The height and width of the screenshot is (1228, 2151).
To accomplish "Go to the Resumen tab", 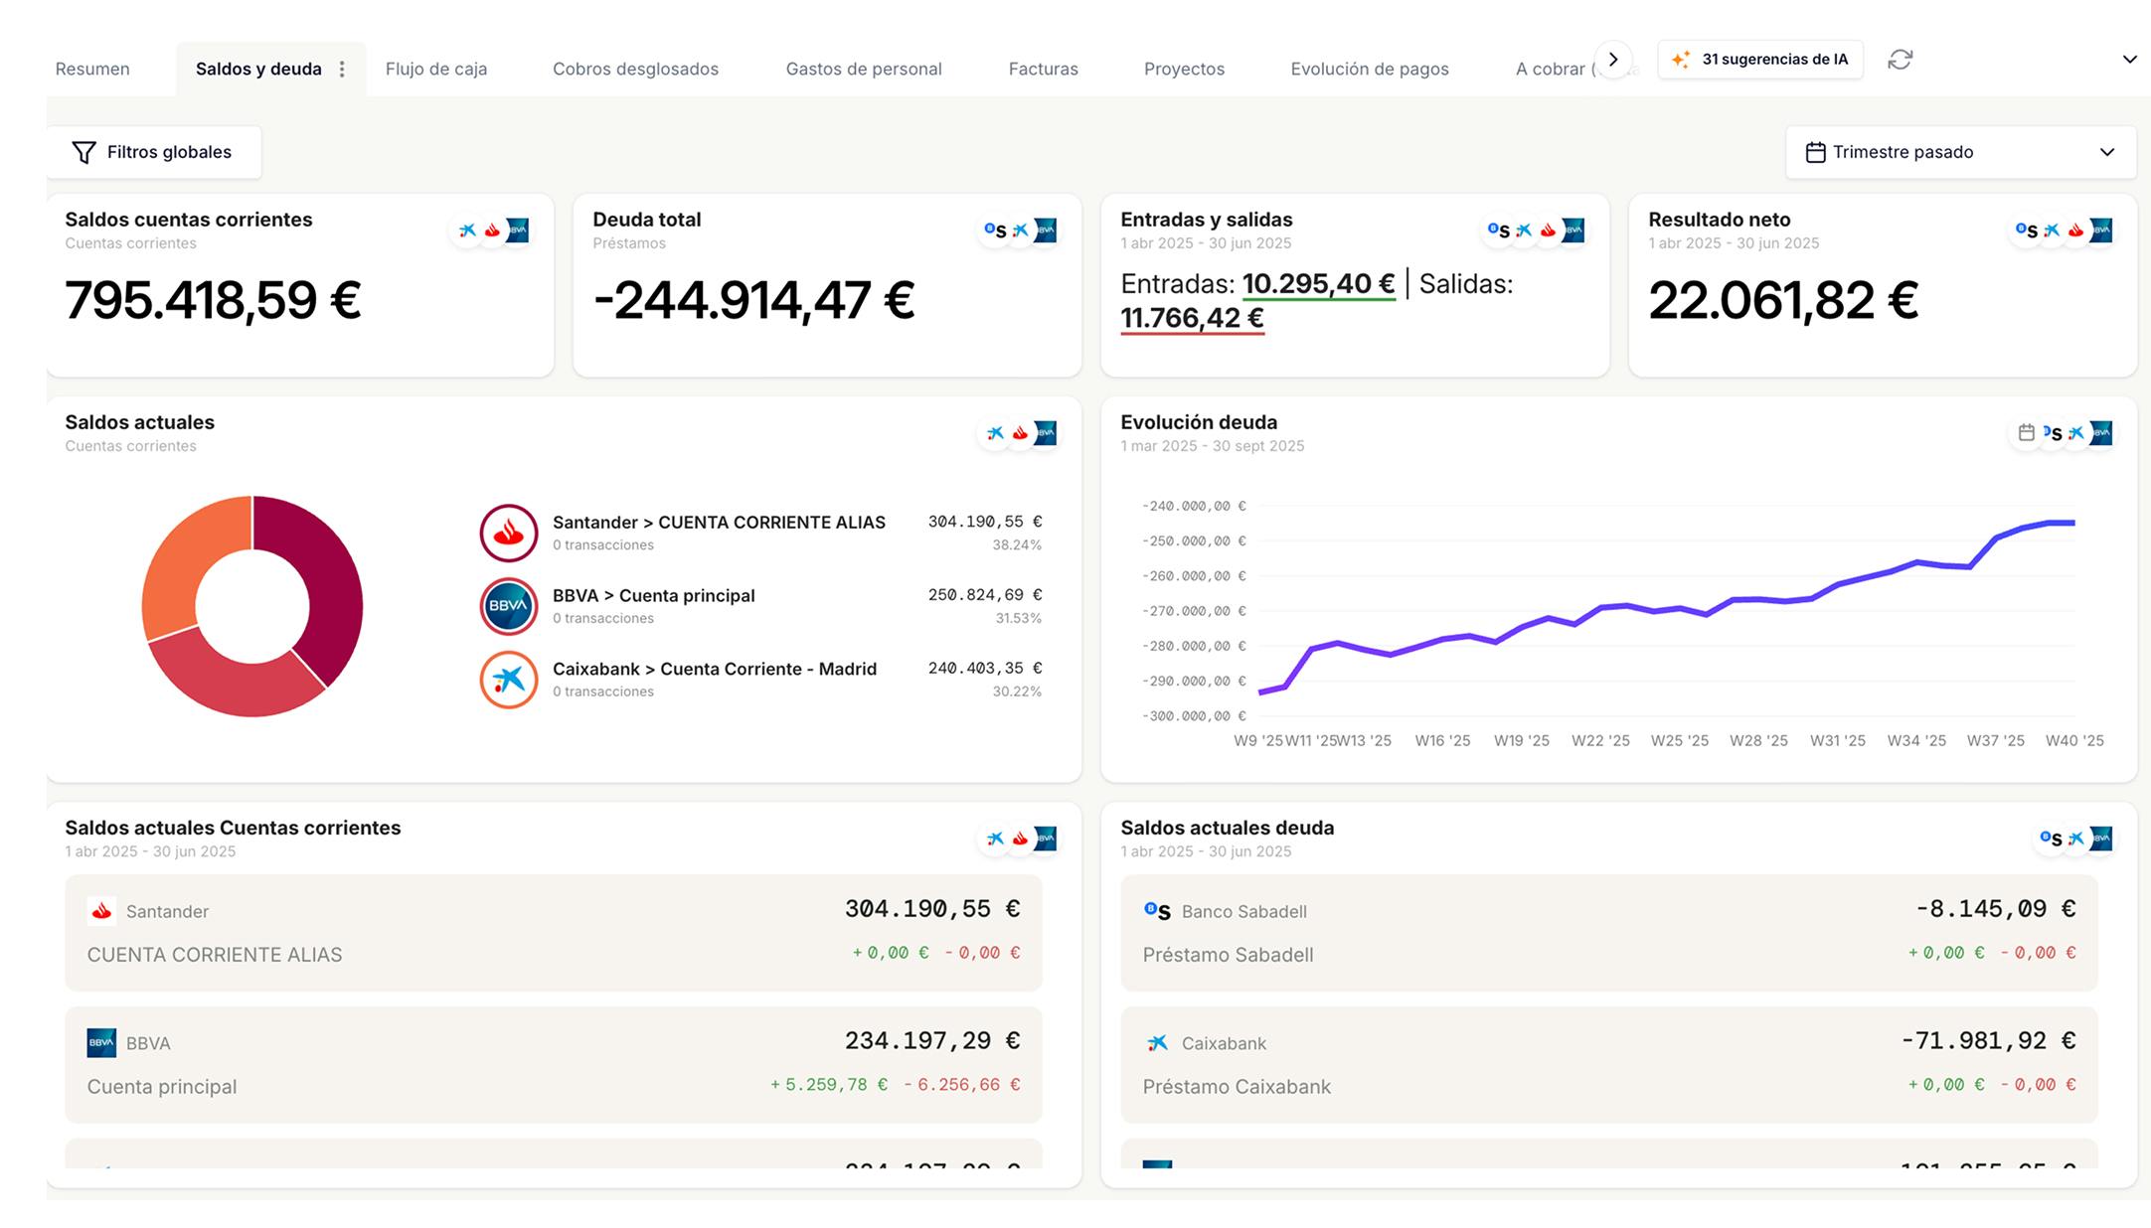I will click(x=92, y=69).
